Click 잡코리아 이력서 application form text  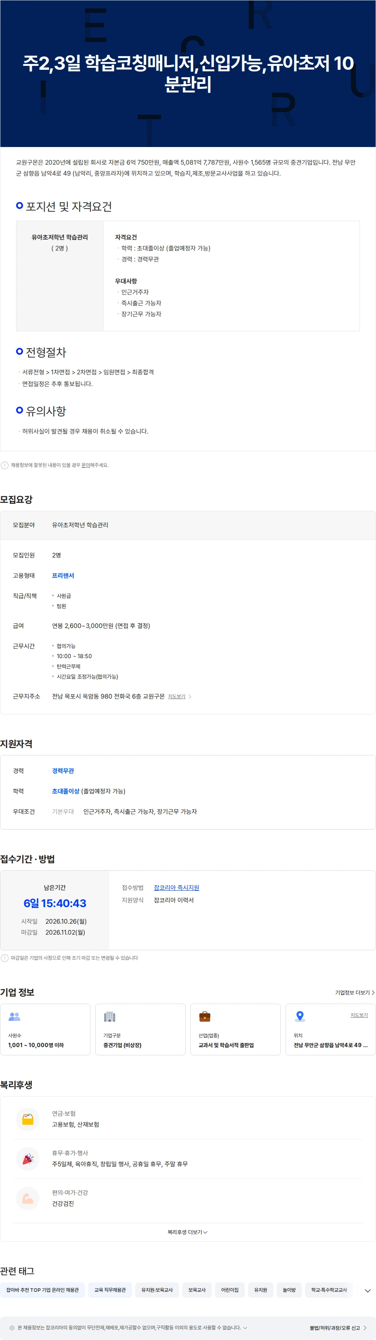(174, 900)
